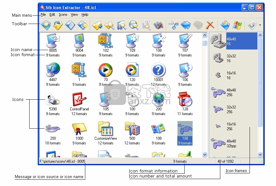Click status bar text '48 of 1092'
Screen dimensions: 276x186
coord(225,161)
